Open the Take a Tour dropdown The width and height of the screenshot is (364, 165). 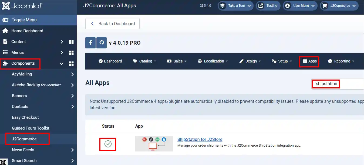(x=235, y=6)
